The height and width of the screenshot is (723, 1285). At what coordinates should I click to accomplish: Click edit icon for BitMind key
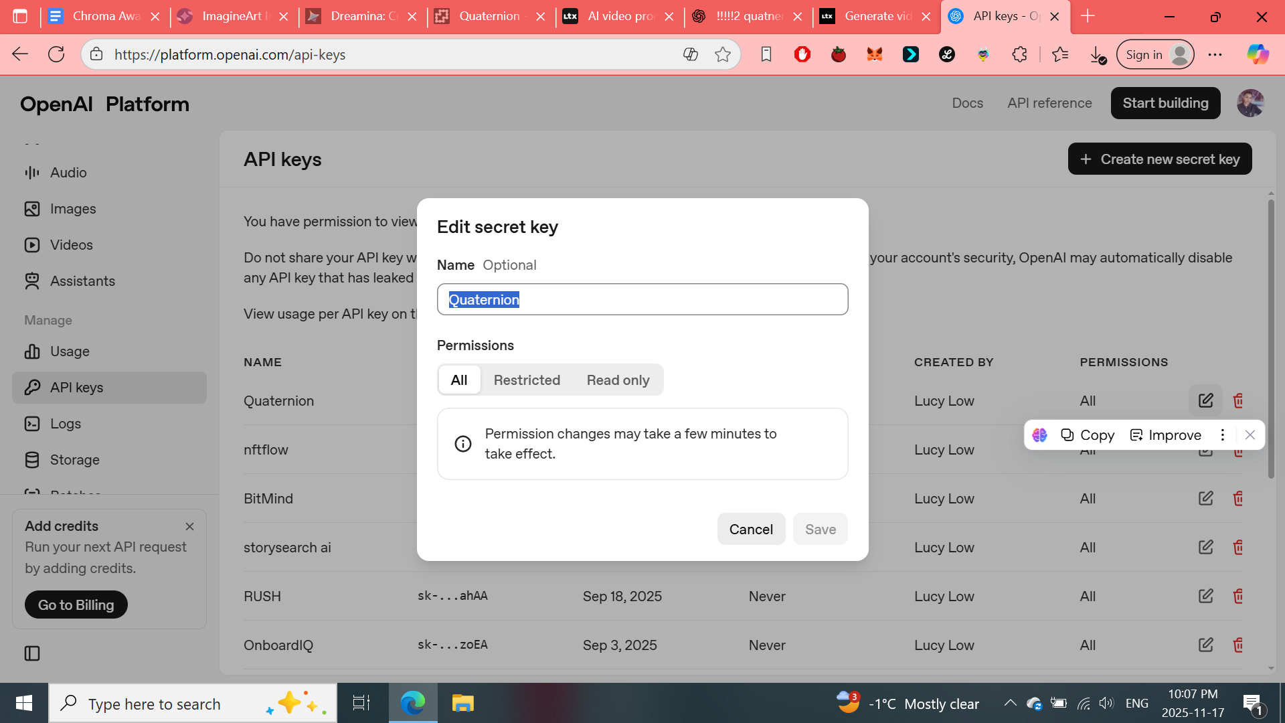pos(1205,498)
